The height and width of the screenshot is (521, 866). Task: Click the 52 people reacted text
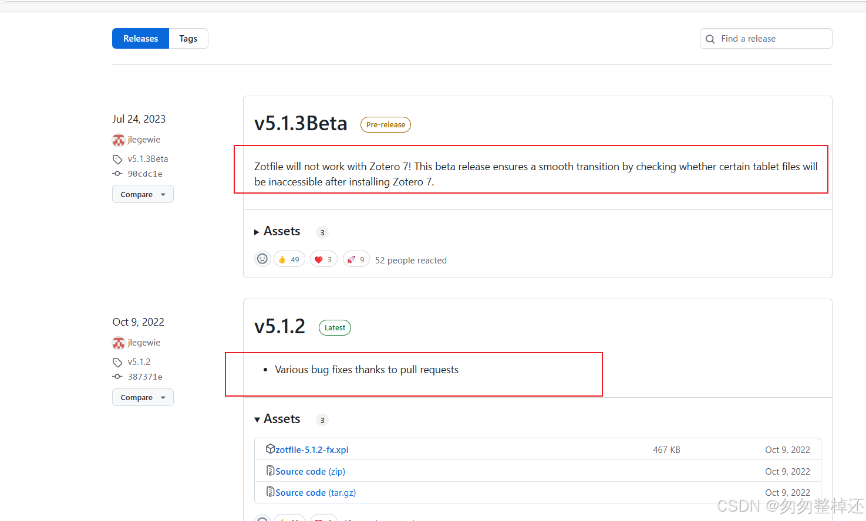click(x=411, y=260)
